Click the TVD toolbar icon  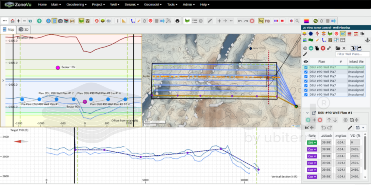click(x=267, y=21)
